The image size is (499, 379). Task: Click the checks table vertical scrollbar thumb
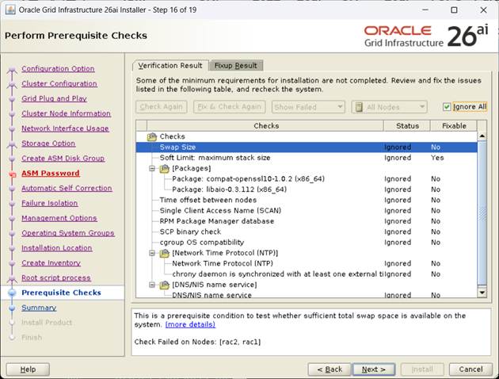482,213
